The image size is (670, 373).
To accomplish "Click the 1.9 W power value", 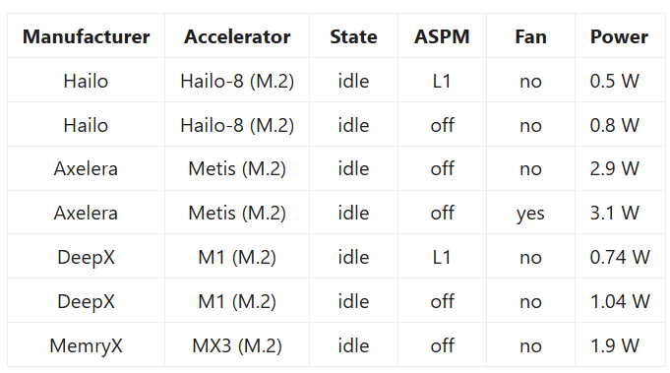I will point(615,345).
